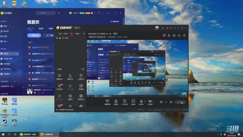
Task: Expand speaker options arrow
Action: coord(154,102)
